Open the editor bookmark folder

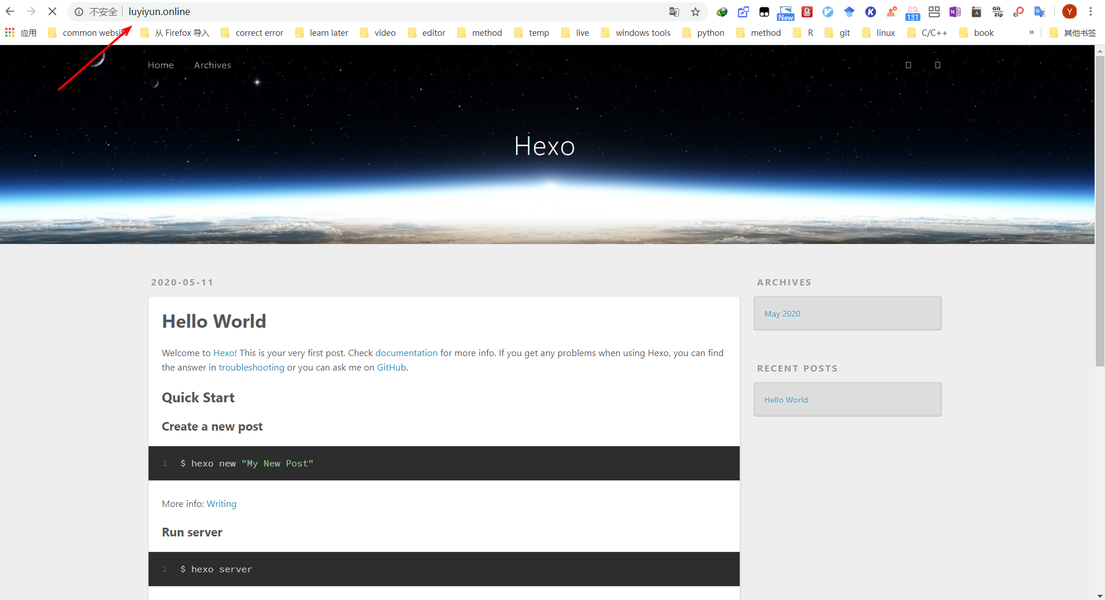tap(427, 33)
